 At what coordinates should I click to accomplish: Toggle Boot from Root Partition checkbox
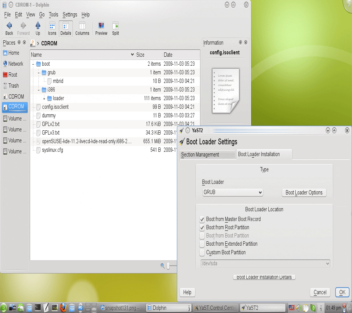point(202,228)
